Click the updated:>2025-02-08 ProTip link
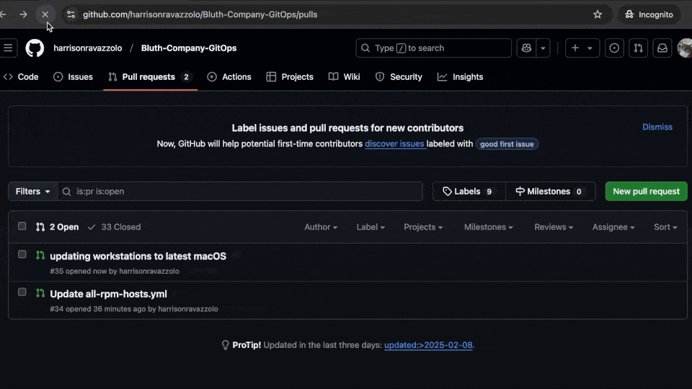The height and width of the screenshot is (389, 692). pos(428,345)
